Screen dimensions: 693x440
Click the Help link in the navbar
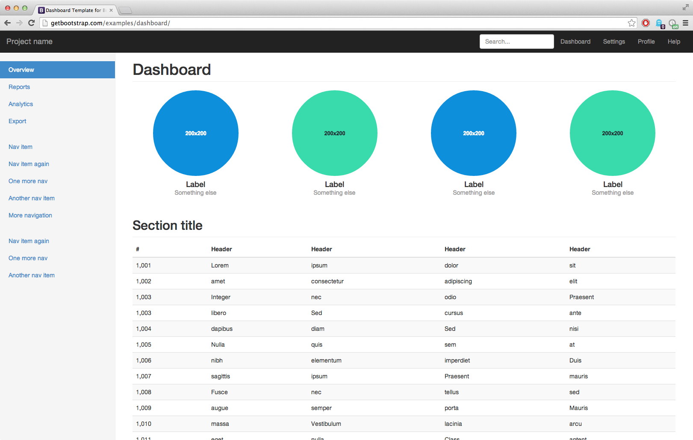click(674, 41)
